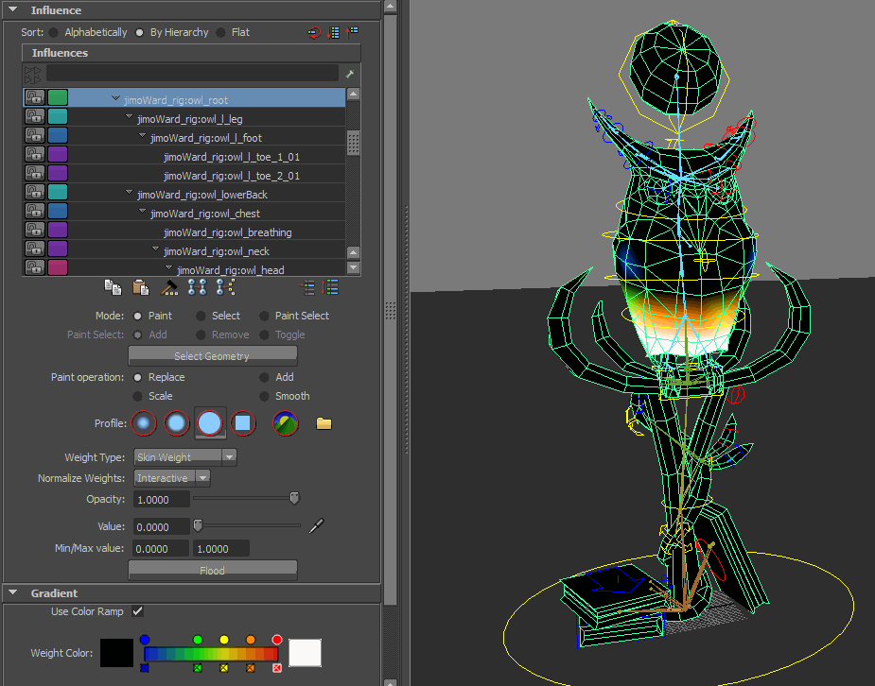The height and width of the screenshot is (686, 875).
Task: Open the brush file browse folder icon
Action: pos(324,423)
